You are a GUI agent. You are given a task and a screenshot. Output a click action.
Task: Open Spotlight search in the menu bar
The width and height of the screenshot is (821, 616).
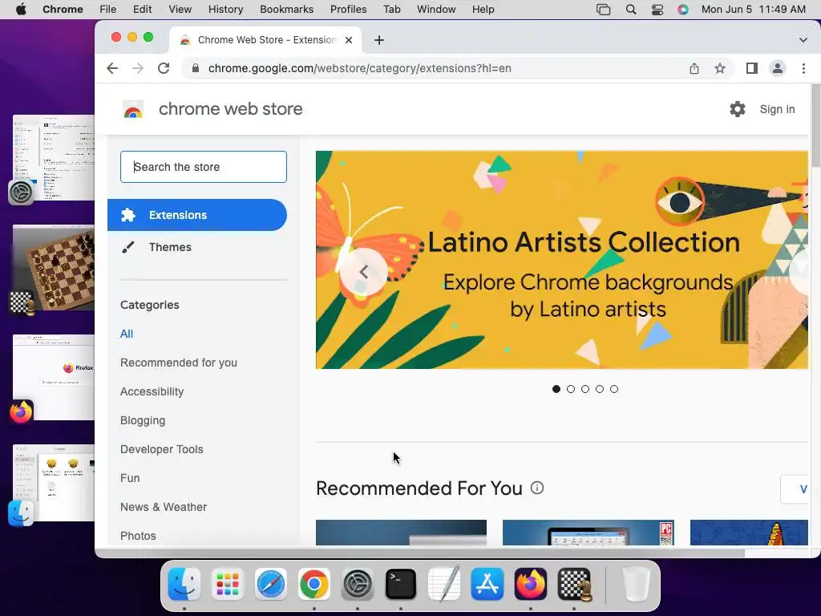pos(631,10)
